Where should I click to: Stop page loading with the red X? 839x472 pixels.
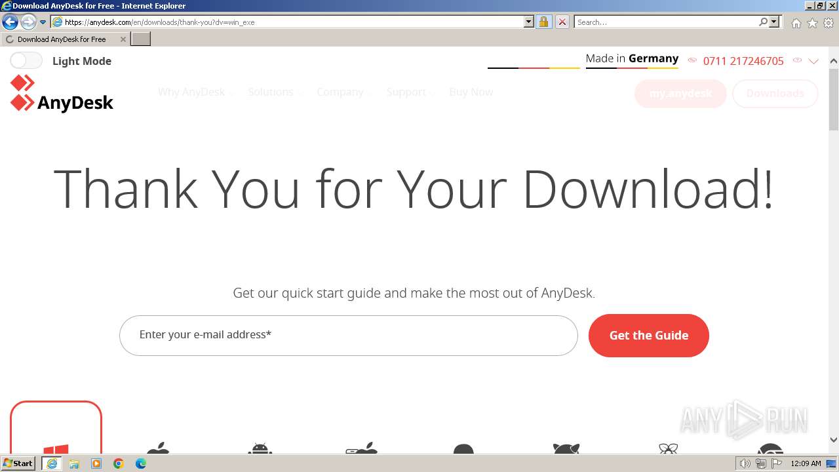[562, 22]
